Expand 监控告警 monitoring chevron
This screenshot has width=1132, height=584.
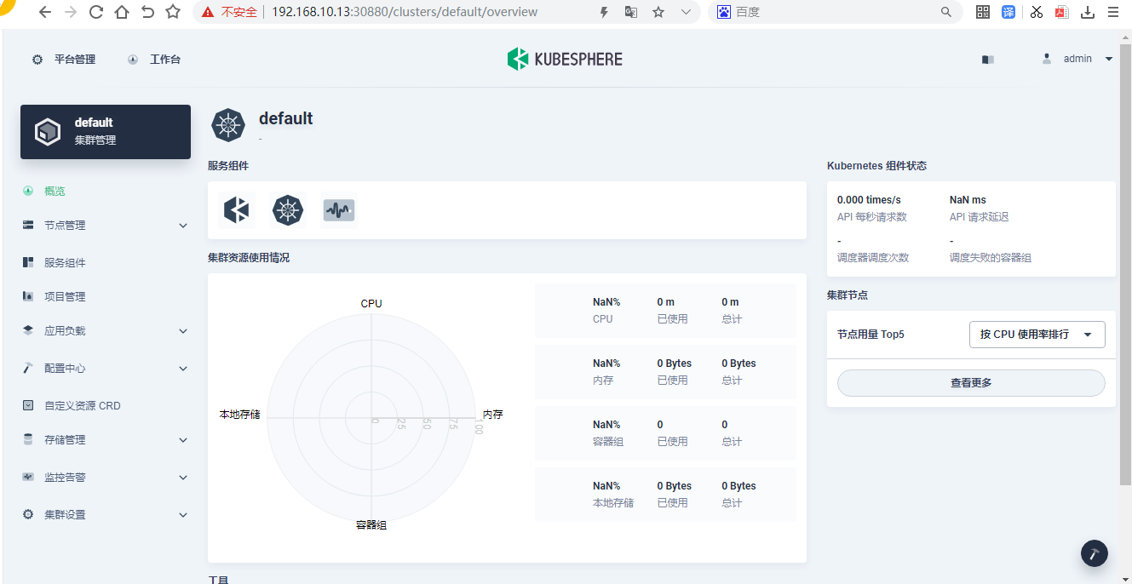click(x=183, y=478)
